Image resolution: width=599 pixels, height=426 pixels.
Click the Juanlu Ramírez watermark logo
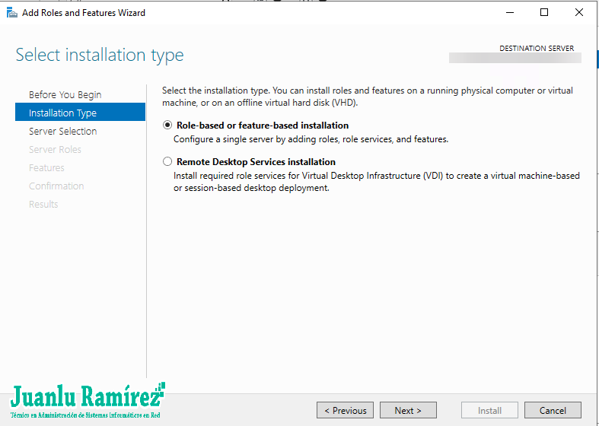coord(87,400)
